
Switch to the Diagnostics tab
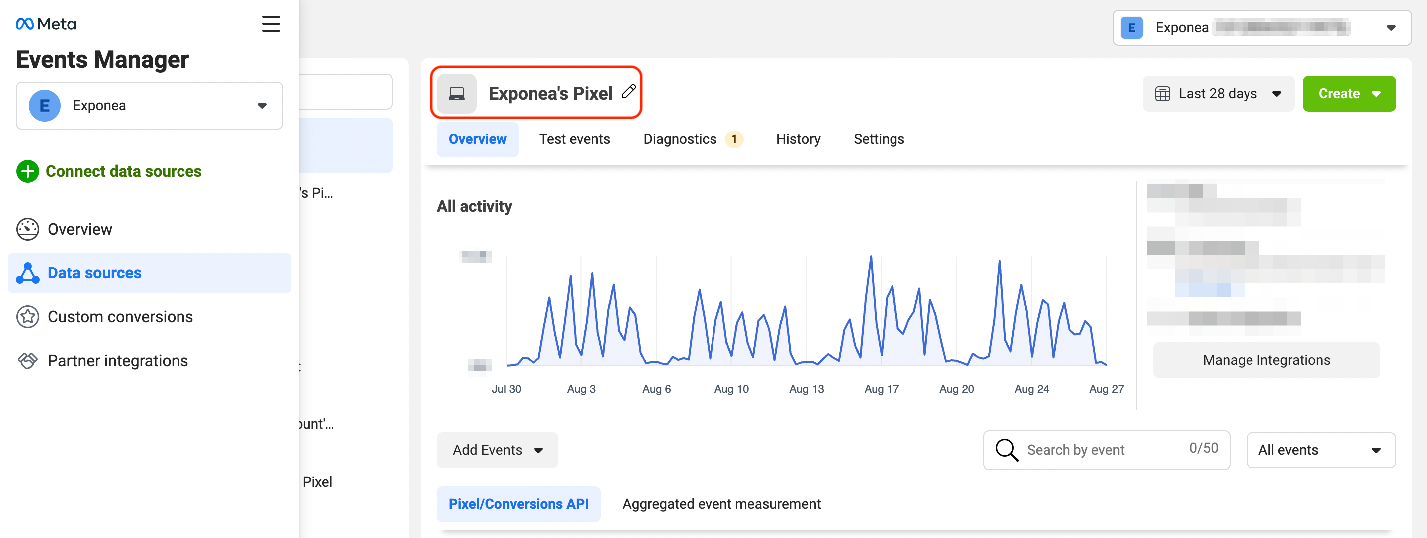pos(680,139)
